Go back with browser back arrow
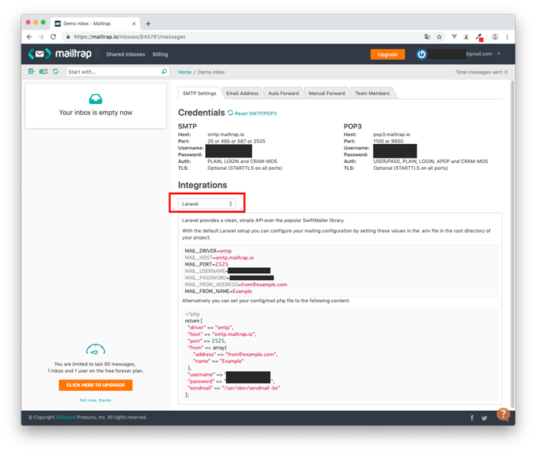Viewport: 536px width, 453px height. 29,37
